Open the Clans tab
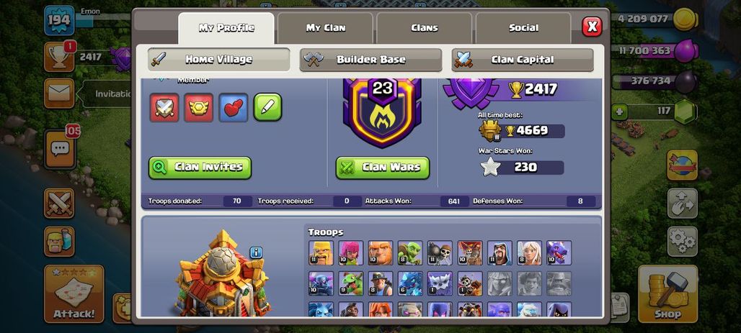This screenshot has width=741, height=333. pyautogui.click(x=425, y=28)
